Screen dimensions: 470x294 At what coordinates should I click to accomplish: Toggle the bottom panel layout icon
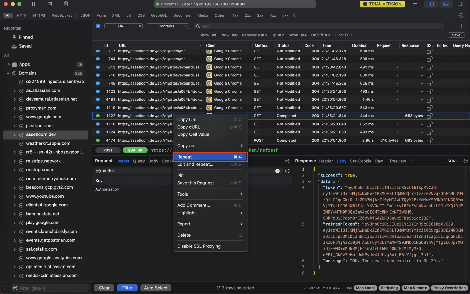click(446, 4)
